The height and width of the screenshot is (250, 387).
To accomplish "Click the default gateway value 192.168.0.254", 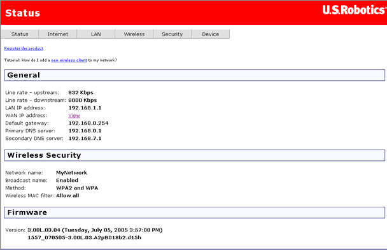I will [88, 123].
